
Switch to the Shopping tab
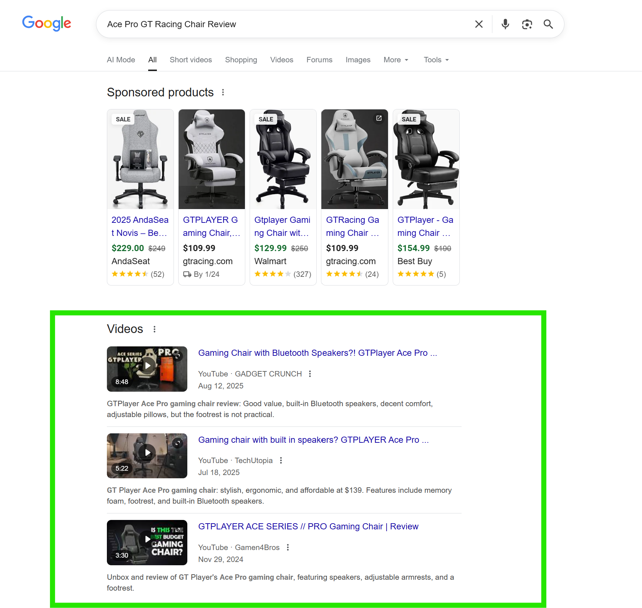(x=241, y=60)
